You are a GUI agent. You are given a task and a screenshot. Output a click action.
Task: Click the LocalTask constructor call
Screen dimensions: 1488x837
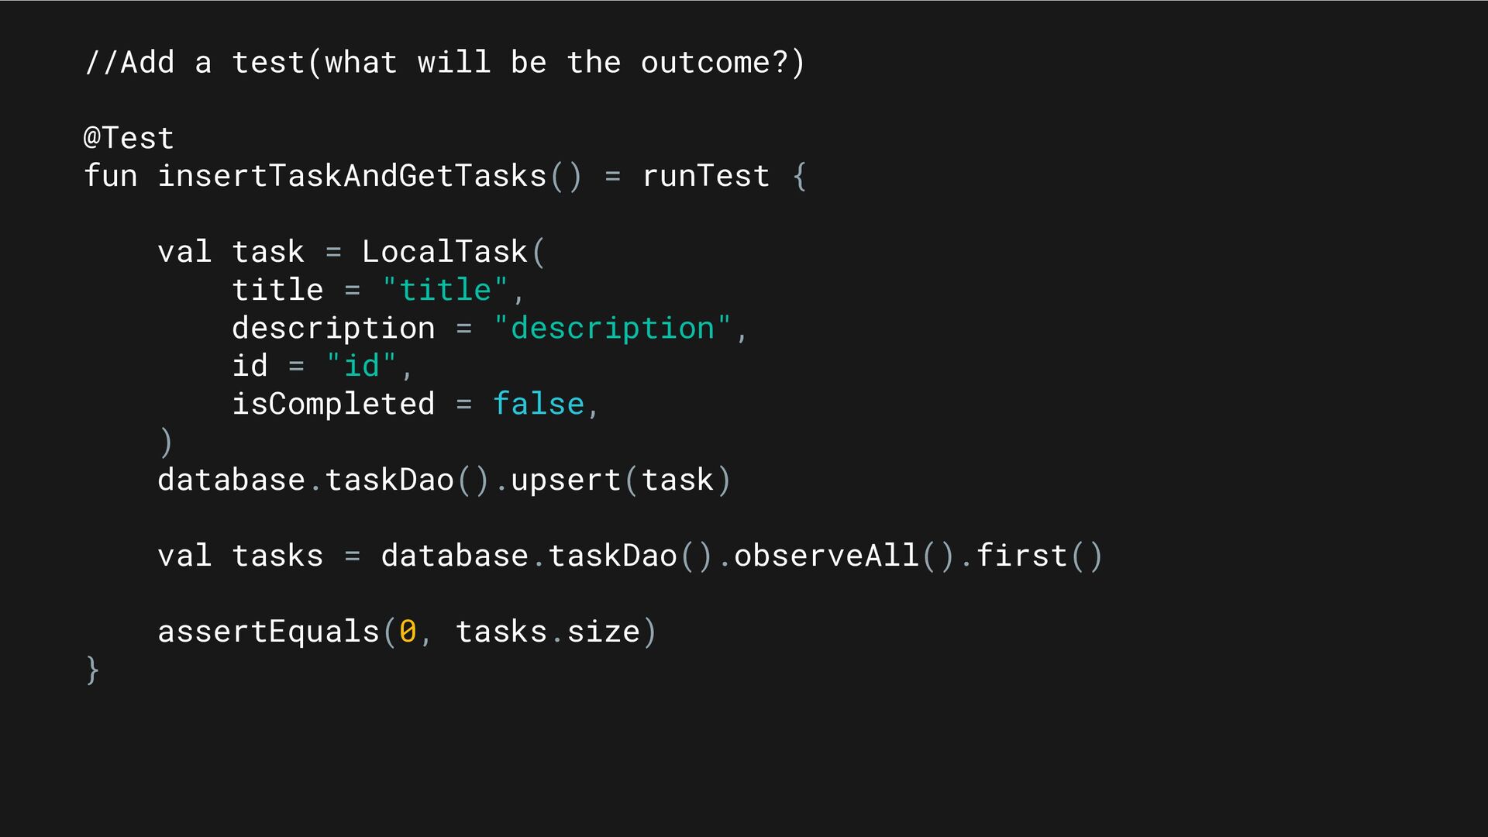pyautogui.click(x=445, y=252)
